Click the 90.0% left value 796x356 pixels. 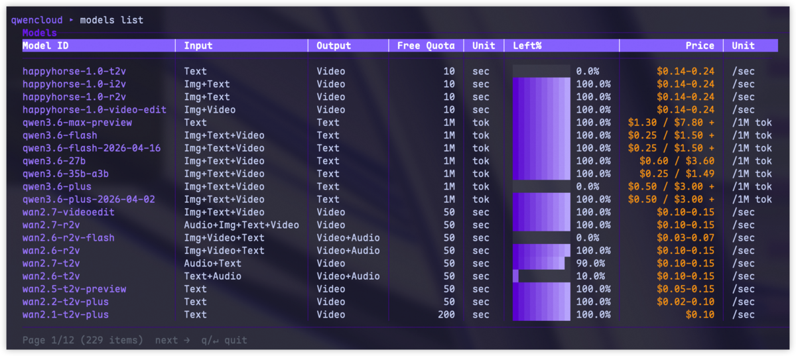590,263
